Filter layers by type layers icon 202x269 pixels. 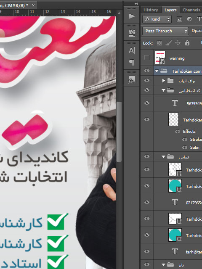click(x=199, y=19)
